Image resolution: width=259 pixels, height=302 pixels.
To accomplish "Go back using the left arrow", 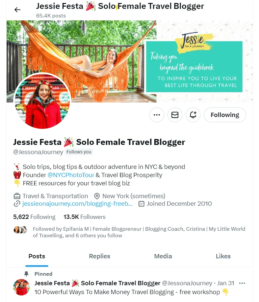I will [17, 10].
